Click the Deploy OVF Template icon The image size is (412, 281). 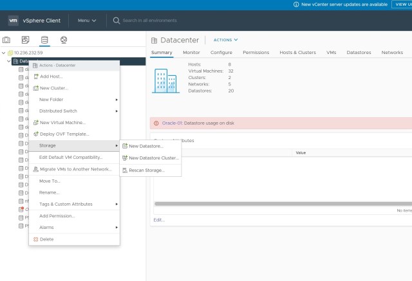tap(35, 134)
